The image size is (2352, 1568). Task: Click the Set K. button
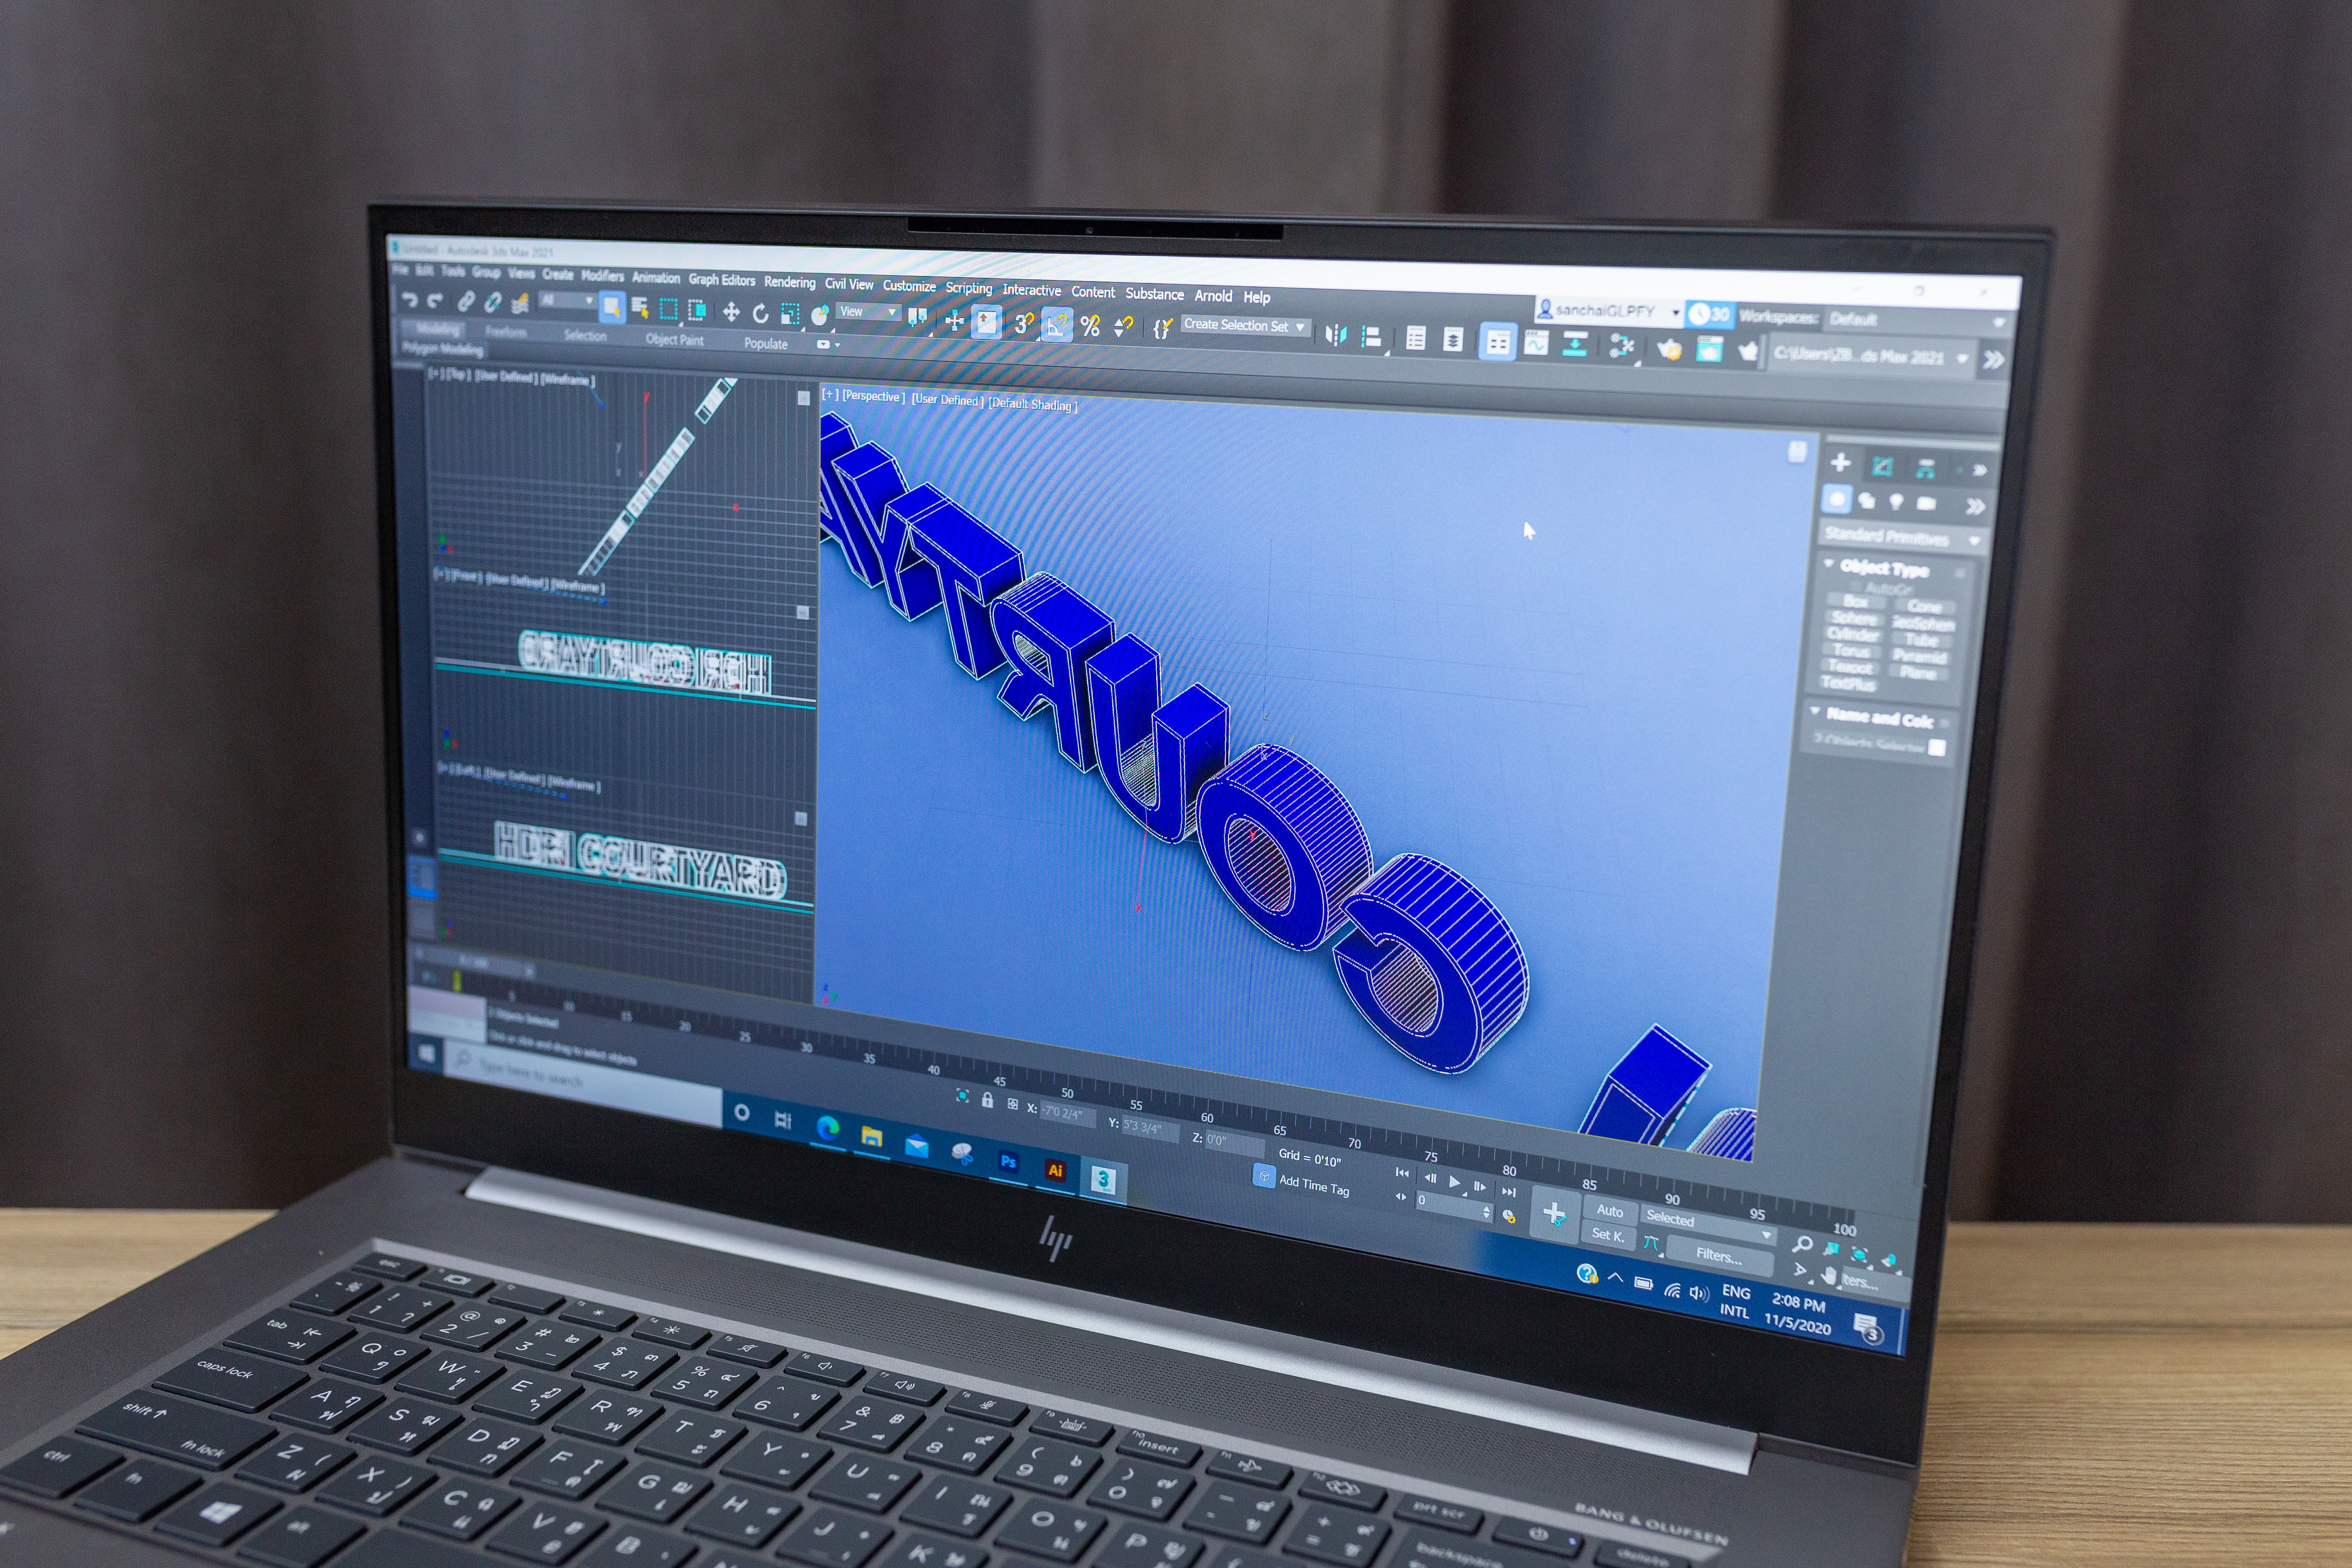pos(1607,1235)
